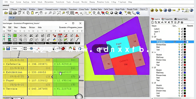Click the move layer up triangle icon
The width and height of the screenshot is (196, 99).
(x=162, y=22)
